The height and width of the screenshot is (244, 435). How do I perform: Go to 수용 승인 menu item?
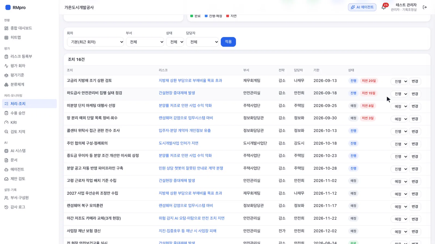coord(29,113)
